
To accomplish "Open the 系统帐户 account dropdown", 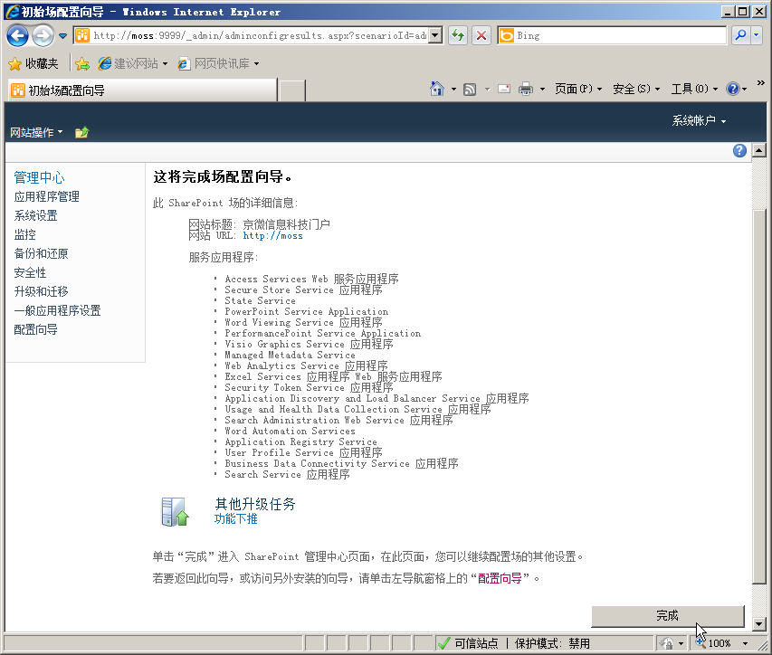I will click(699, 120).
